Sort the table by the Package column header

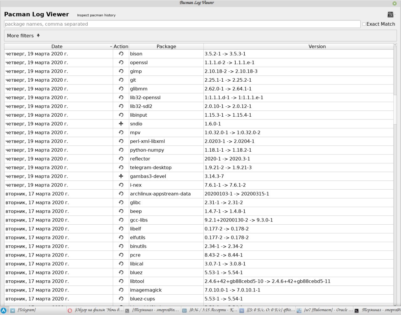tap(166, 46)
